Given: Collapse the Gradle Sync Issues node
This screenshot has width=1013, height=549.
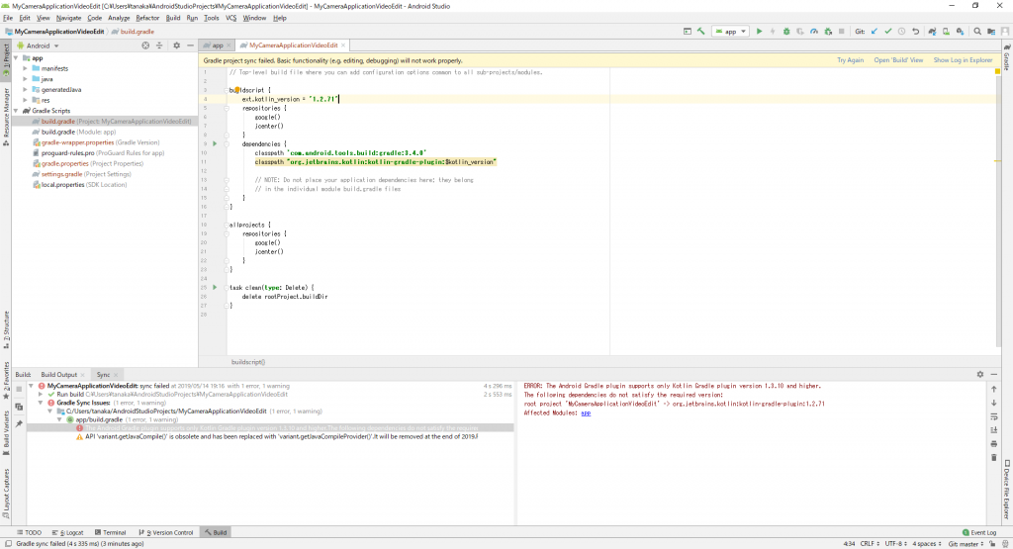Looking at the screenshot, I should point(41,403).
